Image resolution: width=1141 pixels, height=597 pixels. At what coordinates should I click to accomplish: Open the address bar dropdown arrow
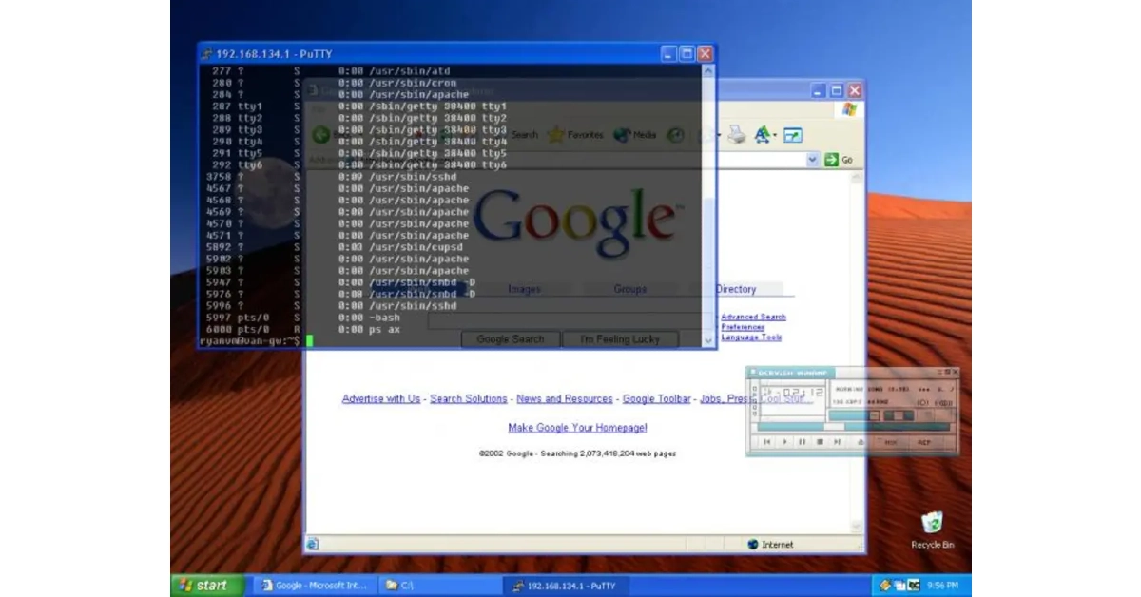[x=812, y=160]
